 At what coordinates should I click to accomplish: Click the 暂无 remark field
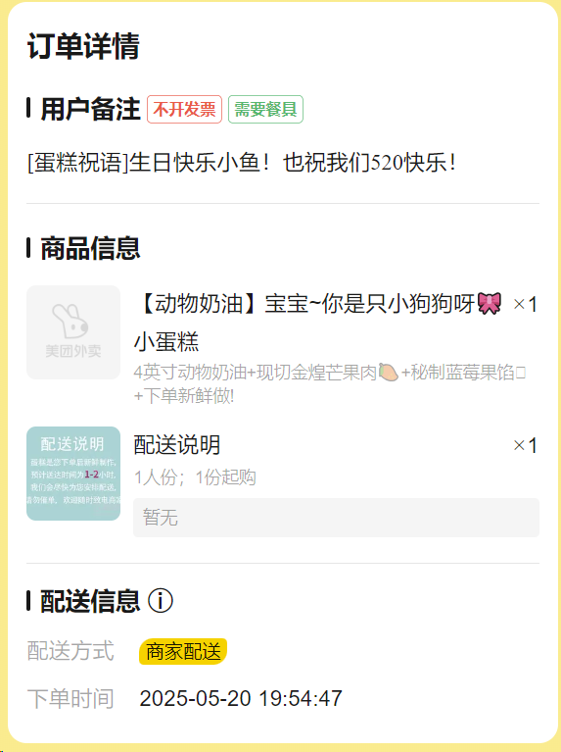(x=337, y=518)
